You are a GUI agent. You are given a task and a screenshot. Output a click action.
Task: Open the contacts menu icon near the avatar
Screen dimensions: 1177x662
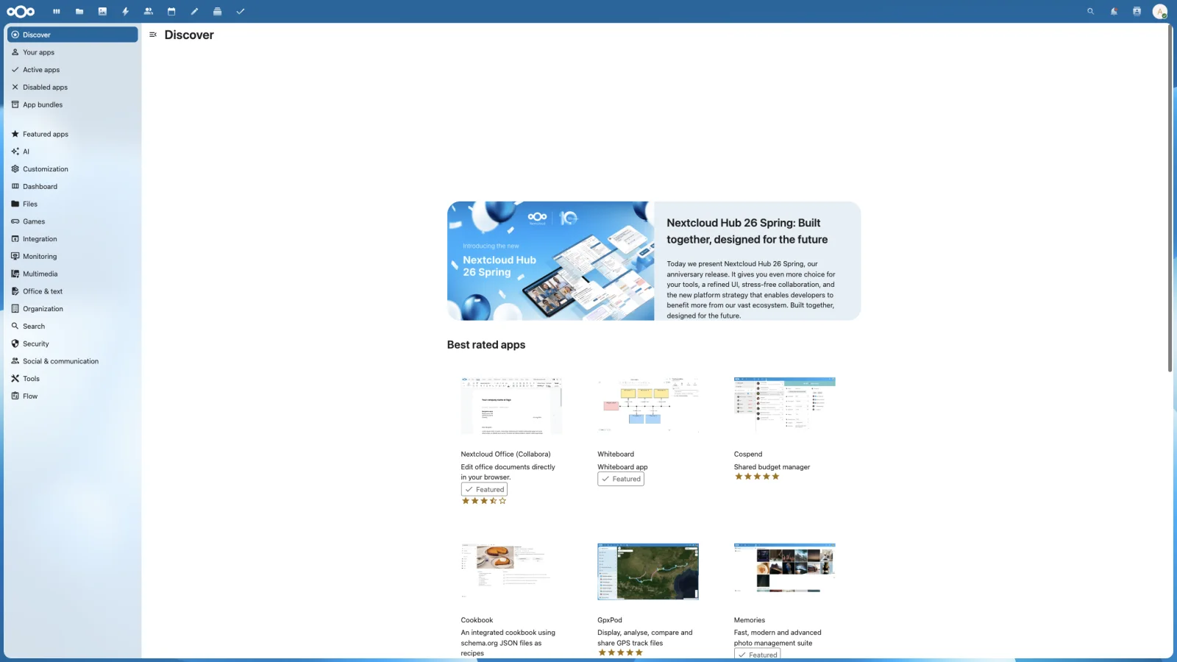[1137, 11]
